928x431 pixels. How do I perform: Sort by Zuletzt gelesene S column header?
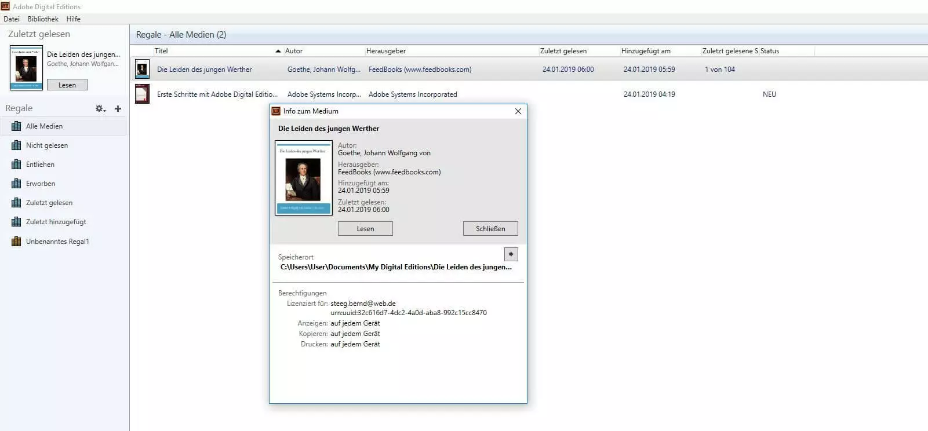(730, 51)
